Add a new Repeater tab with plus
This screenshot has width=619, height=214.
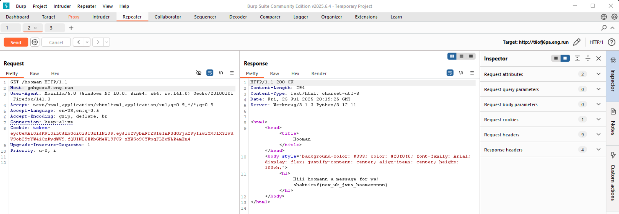[71, 28]
